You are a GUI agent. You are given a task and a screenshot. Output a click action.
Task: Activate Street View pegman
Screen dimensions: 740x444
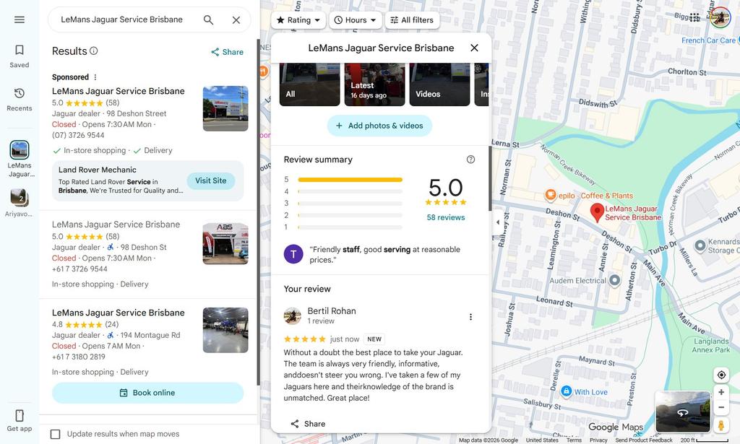pyautogui.click(x=721, y=425)
